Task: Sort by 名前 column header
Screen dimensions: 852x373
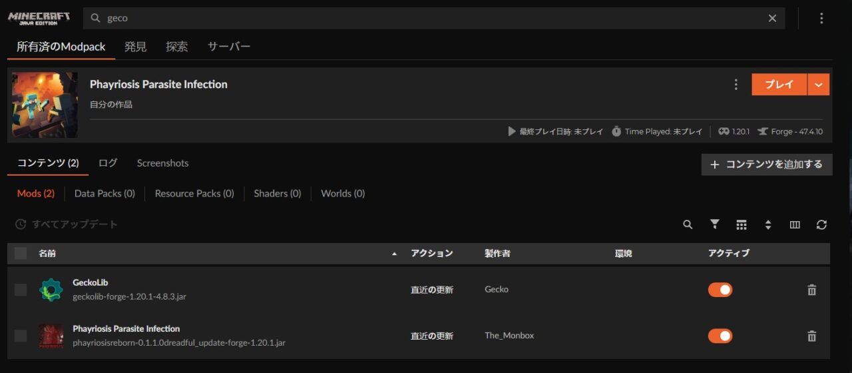Action: click(x=47, y=253)
